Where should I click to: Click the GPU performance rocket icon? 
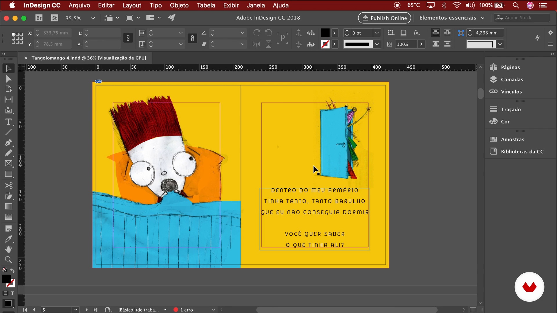click(172, 18)
